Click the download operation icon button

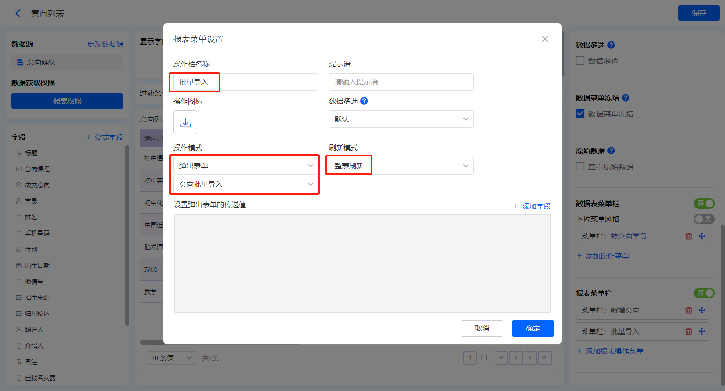coord(185,122)
